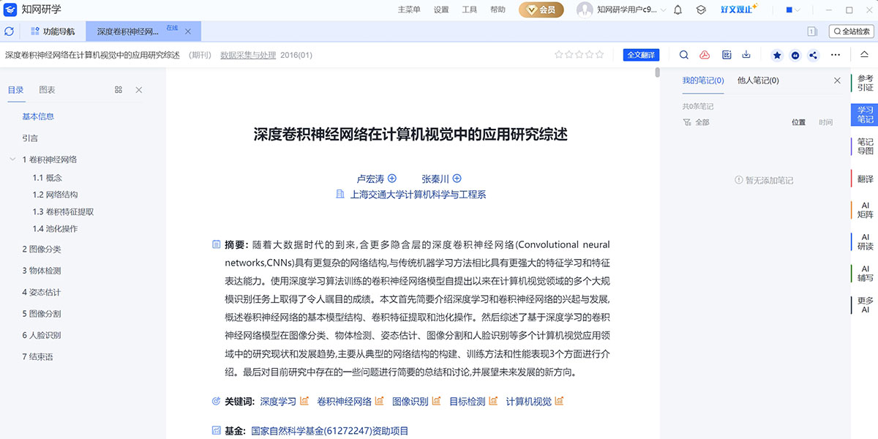Open the 数据采集与处理 journal link
This screenshot has width=878, height=439.
pyautogui.click(x=248, y=55)
